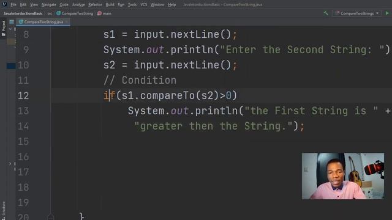Click the fold marker near line 20
This screenshot has width=392, height=220.
click(50, 216)
